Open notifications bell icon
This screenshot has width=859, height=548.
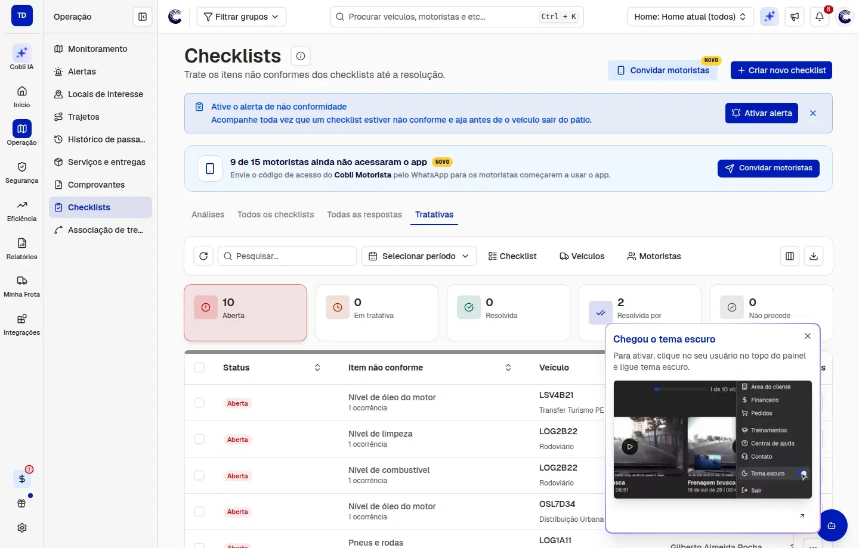point(820,17)
